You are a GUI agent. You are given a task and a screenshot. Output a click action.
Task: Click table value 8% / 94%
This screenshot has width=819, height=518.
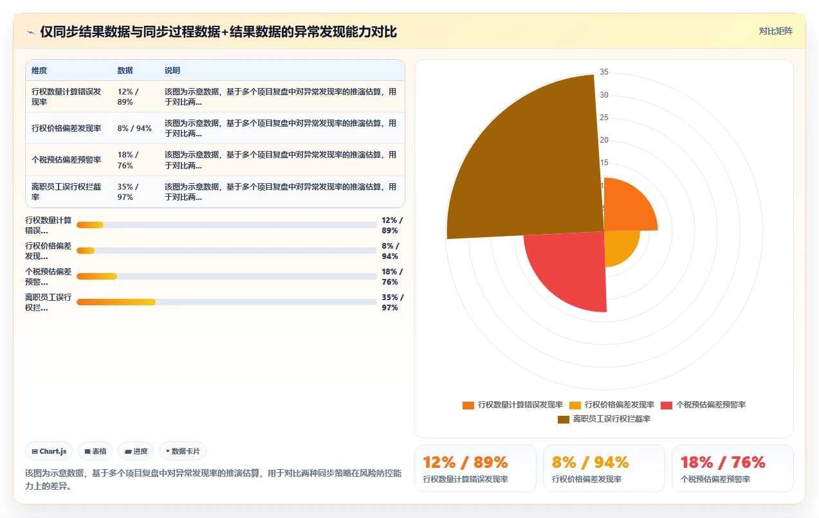pyautogui.click(x=134, y=128)
